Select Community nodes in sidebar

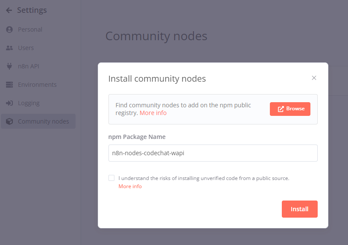[x=38, y=121]
